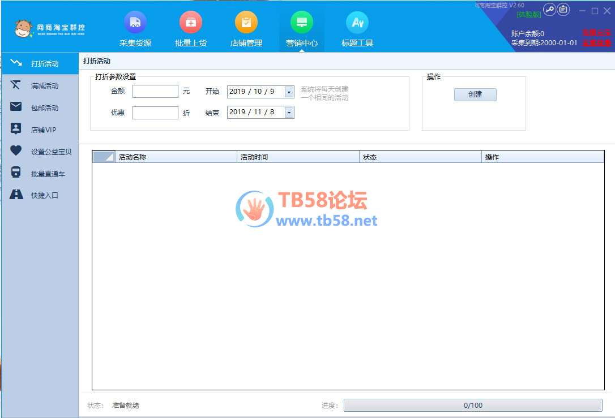The image size is (615, 418).
Task: Switch to 满减活动 in the sidebar
Action: (x=40, y=85)
